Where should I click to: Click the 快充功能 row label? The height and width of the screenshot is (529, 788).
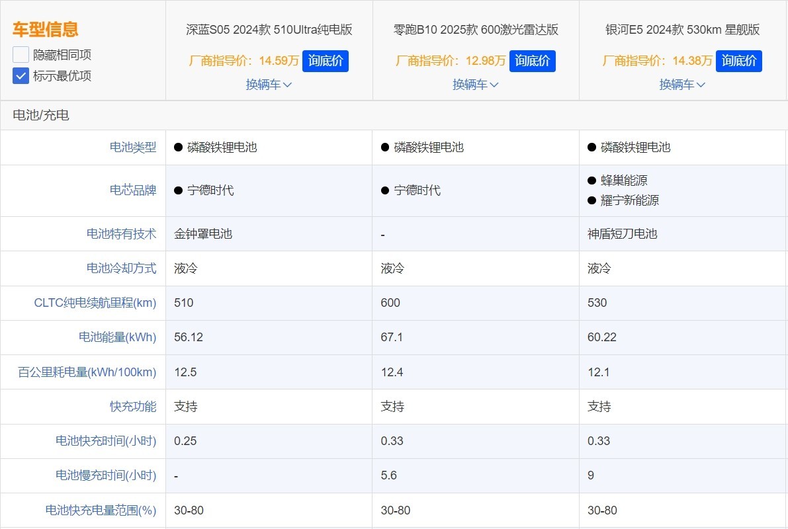133,407
